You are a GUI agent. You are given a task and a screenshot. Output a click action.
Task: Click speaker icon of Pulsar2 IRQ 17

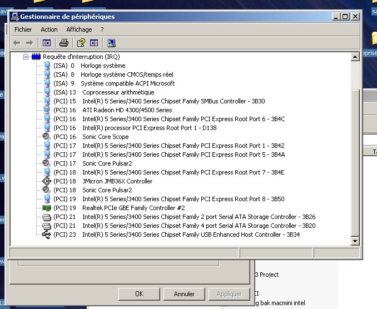coord(46,163)
